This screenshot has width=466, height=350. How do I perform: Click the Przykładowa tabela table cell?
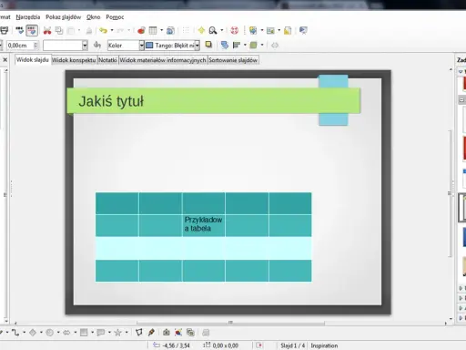click(204, 224)
